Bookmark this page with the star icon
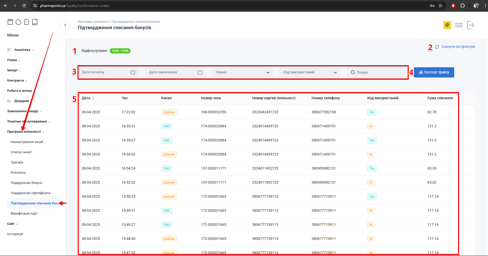 pyautogui.click(x=440, y=6)
